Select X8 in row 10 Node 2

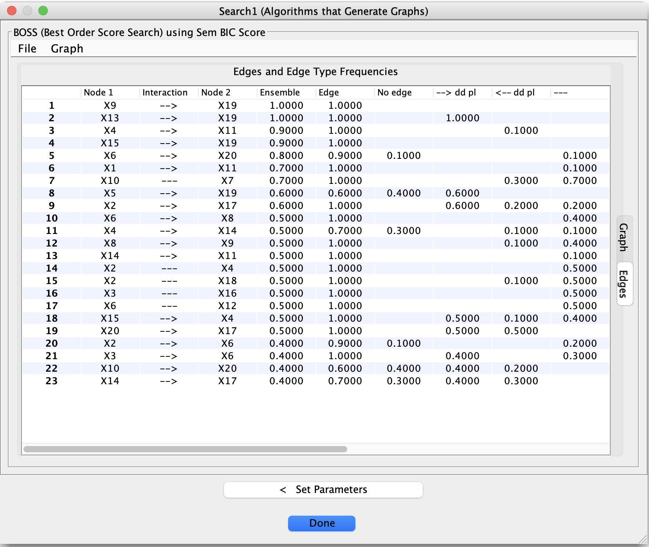[x=227, y=218]
